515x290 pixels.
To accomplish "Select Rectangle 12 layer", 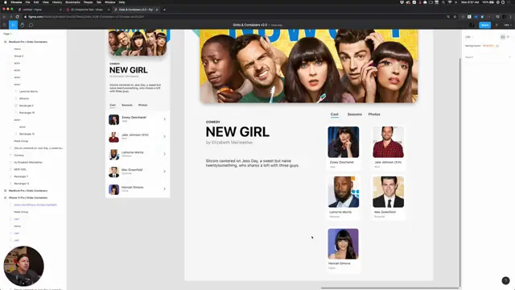I will click(22, 184).
